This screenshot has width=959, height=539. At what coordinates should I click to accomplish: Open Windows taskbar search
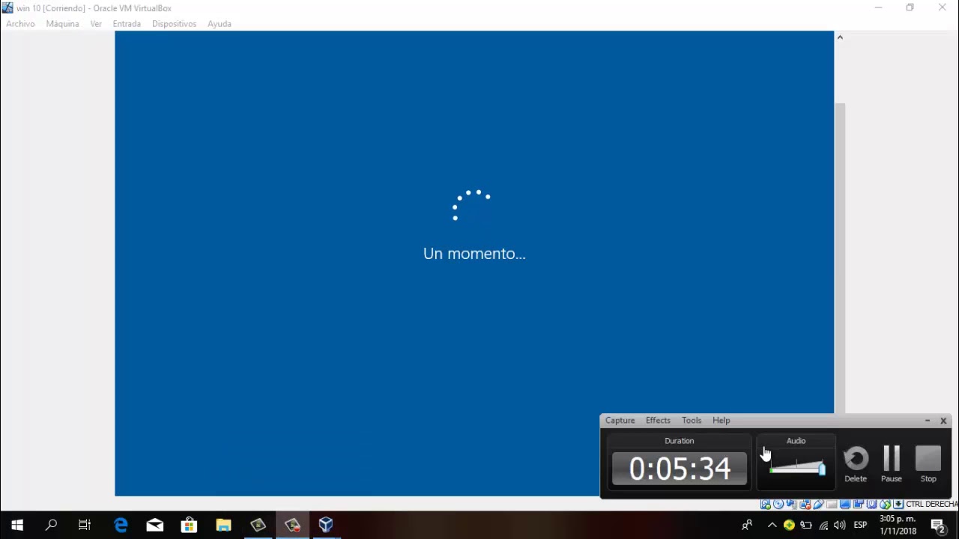51,525
